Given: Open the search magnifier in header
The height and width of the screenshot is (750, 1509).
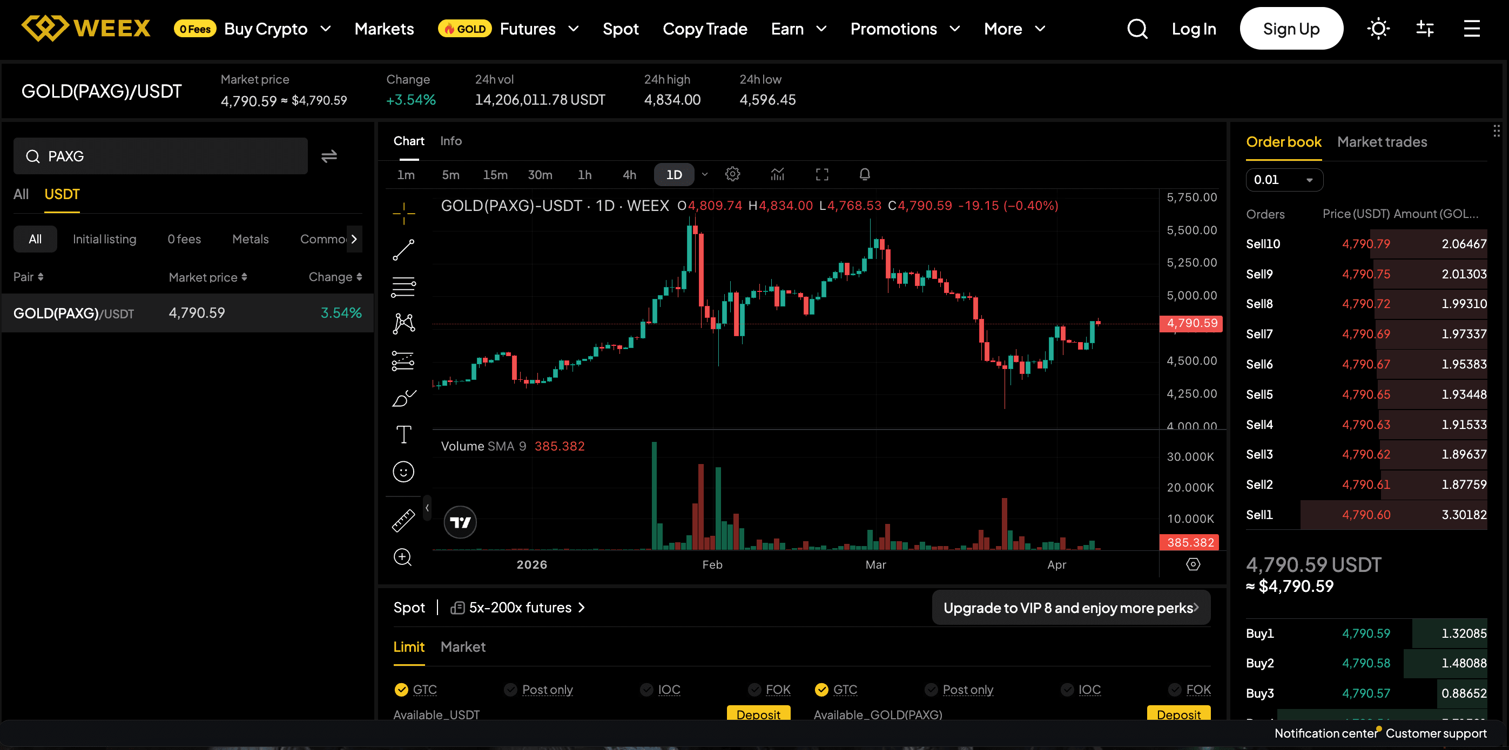Looking at the screenshot, I should [x=1137, y=29].
